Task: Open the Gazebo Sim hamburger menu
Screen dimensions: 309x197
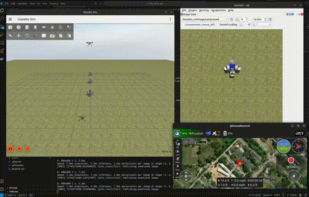Action: 10,19
